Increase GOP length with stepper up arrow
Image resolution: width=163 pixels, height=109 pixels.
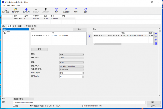point(83,76)
